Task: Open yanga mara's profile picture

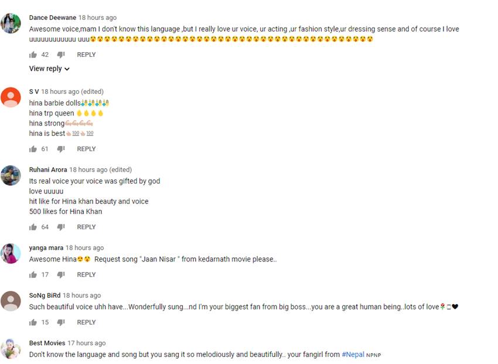Action: (11, 254)
